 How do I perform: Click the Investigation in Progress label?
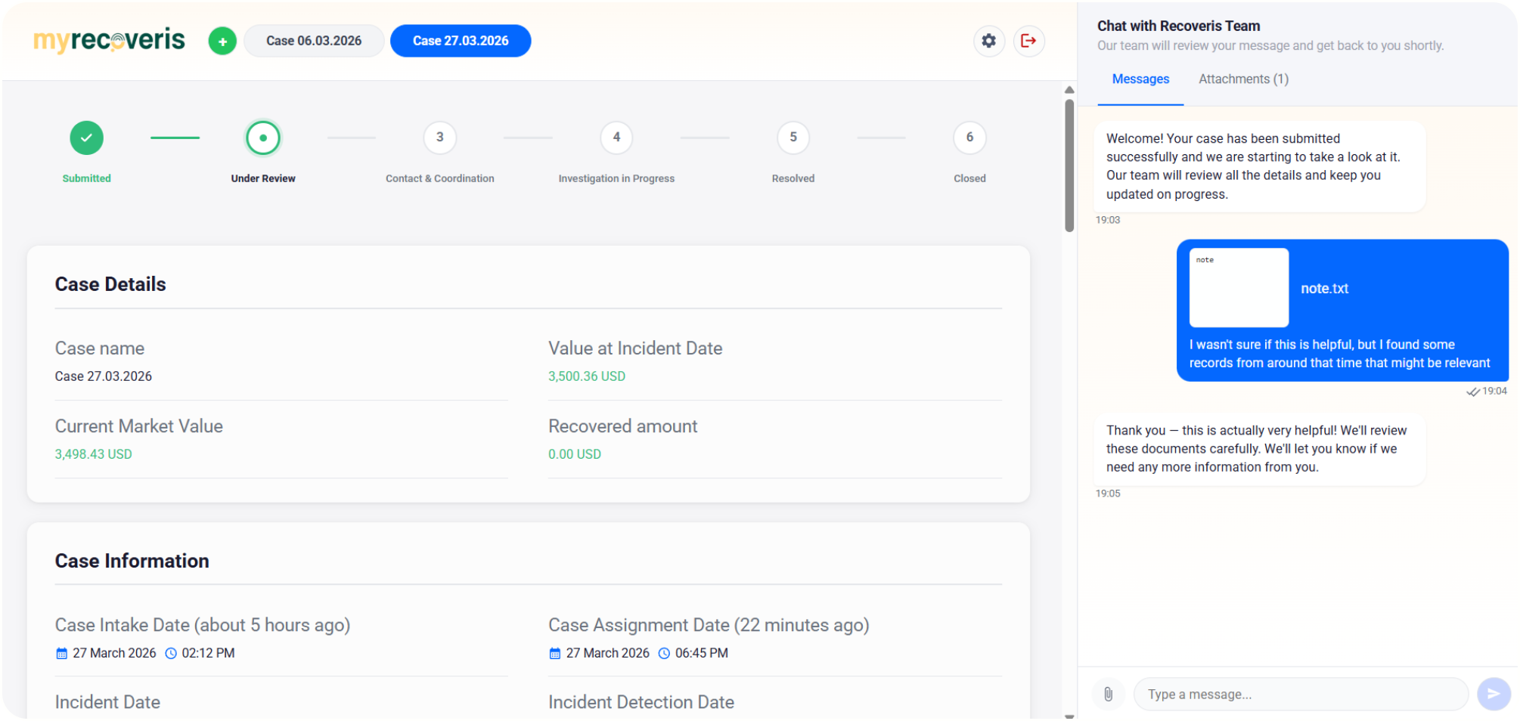tap(616, 178)
